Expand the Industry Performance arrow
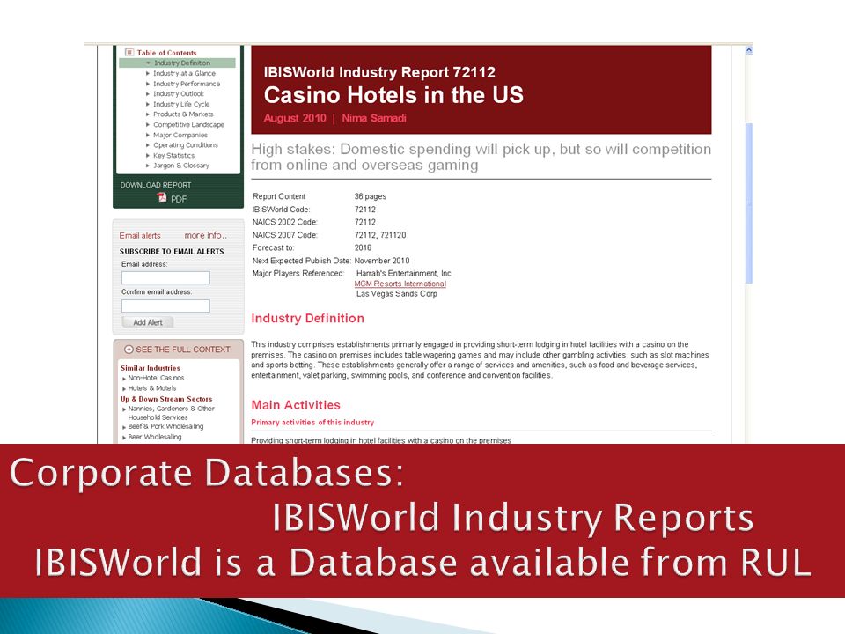 (148, 84)
